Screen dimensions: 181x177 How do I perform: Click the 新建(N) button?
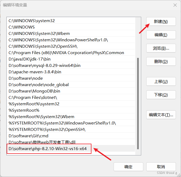161,22
